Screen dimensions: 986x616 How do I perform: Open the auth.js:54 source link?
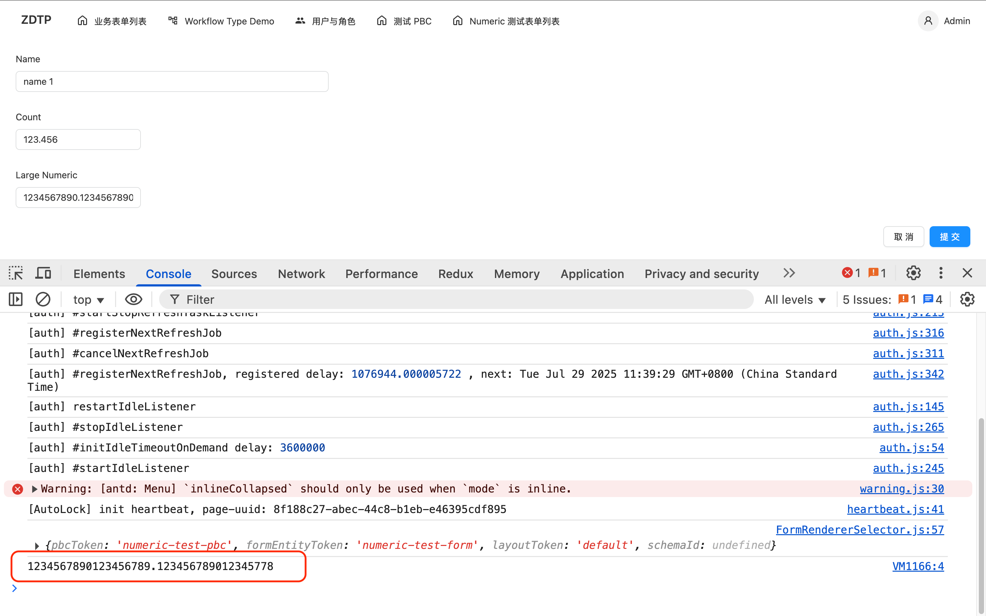click(911, 448)
